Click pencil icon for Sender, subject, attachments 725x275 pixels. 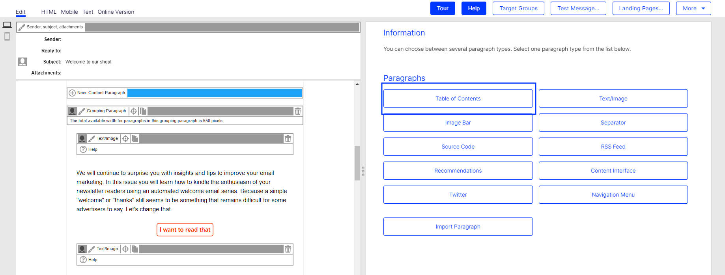click(22, 27)
